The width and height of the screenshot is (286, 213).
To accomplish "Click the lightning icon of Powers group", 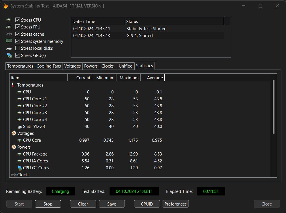I will pos(14,147).
